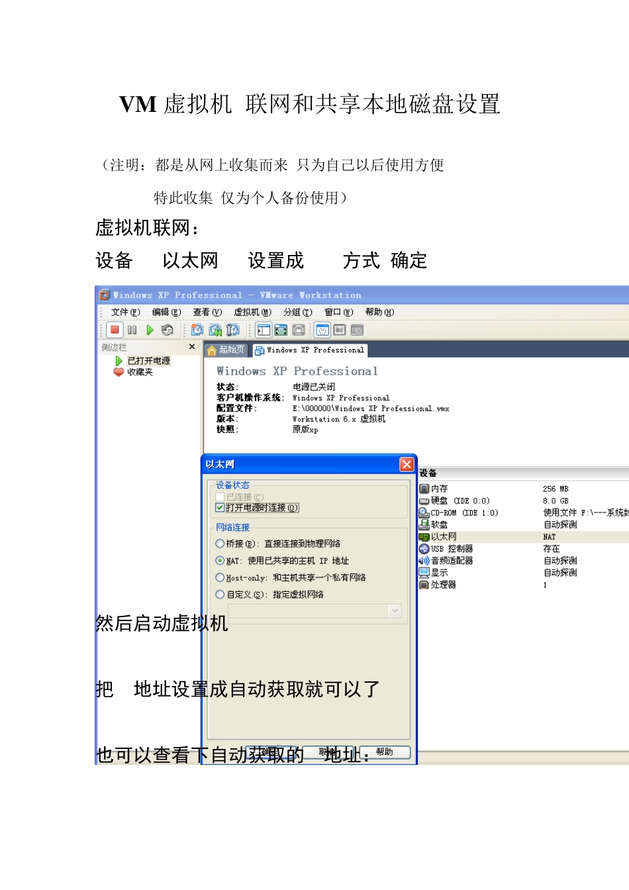This screenshot has height=890, width=629.
Task: Toggle the 已连接 (Connected) checkbox
Action: click(220, 497)
